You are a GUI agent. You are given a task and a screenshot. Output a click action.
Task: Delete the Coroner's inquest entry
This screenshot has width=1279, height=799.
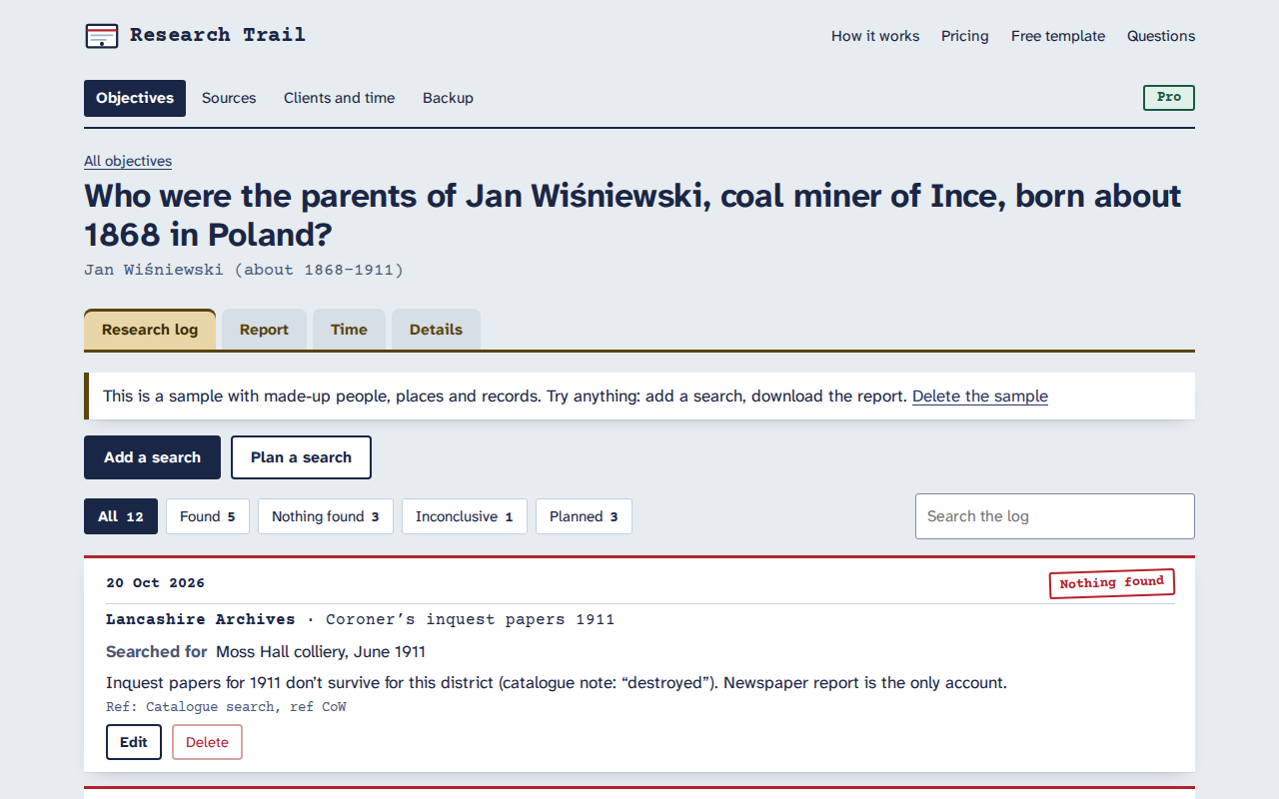pos(207,742)
